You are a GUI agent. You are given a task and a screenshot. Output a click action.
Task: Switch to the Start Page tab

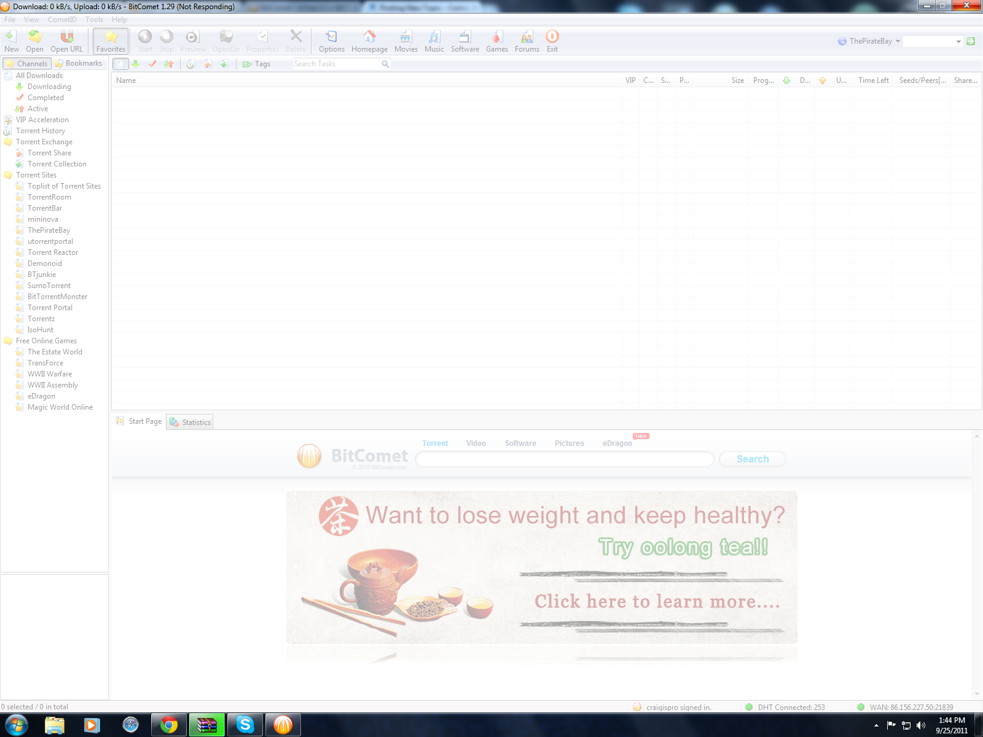pyautogui.click(x=139, y=421)
